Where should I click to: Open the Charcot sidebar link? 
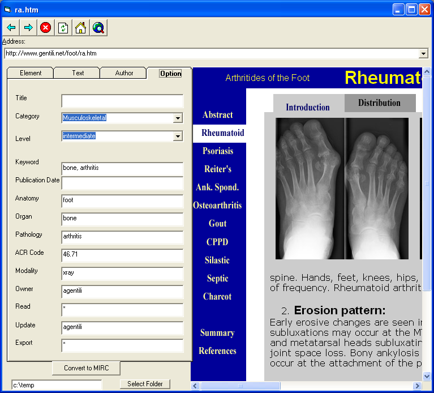tap(217, 296)
